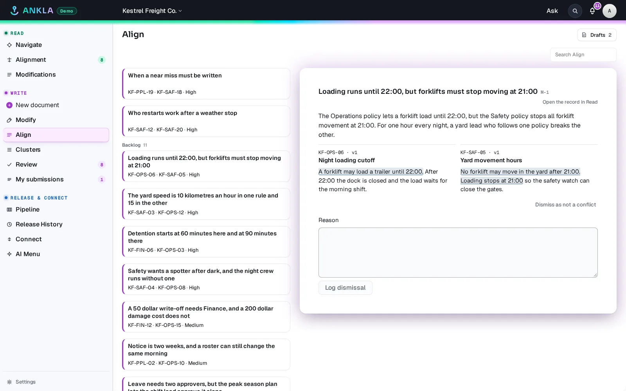
Task: Click the Connect arrows icon
Action: [9, 239]
